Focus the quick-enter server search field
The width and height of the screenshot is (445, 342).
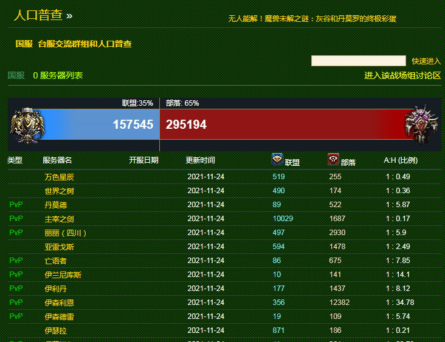click(x=359, y=61)
